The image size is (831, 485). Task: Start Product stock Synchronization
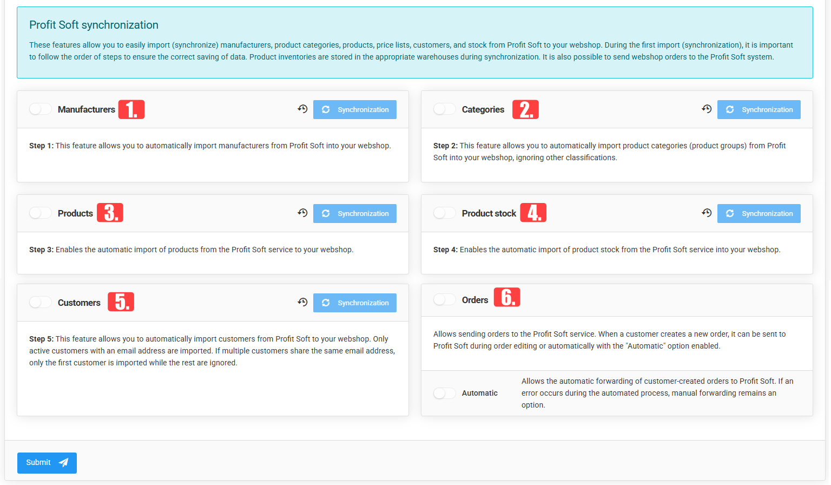coord(759,213)
